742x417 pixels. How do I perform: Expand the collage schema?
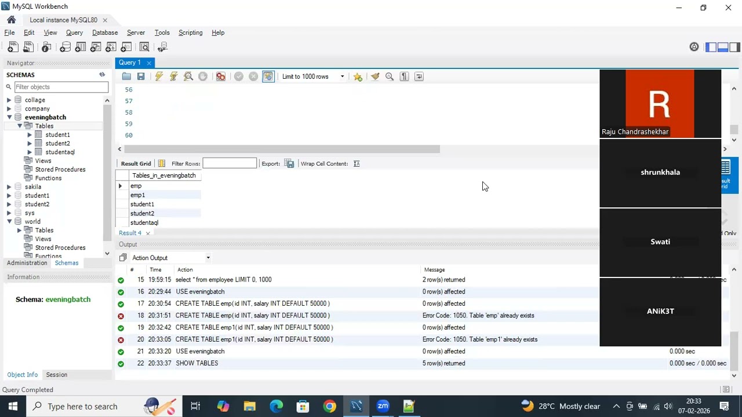click(x=9, y=100)
